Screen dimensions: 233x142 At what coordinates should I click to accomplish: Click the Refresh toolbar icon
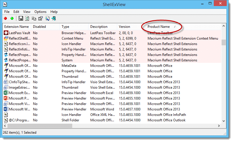click(27, 18)
